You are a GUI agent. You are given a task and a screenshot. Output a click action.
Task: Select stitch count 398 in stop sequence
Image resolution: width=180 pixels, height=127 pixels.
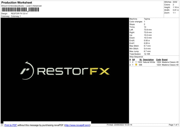point(140,65)
